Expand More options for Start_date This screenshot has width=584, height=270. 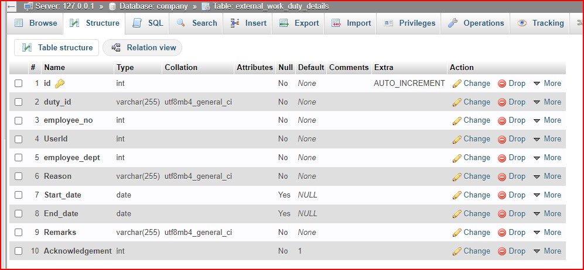click(547, 195)
